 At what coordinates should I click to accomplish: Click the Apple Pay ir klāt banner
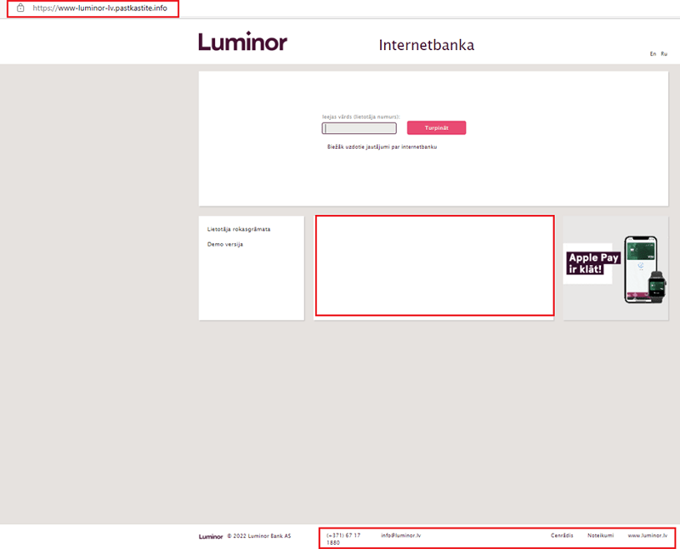pos(615,269)
